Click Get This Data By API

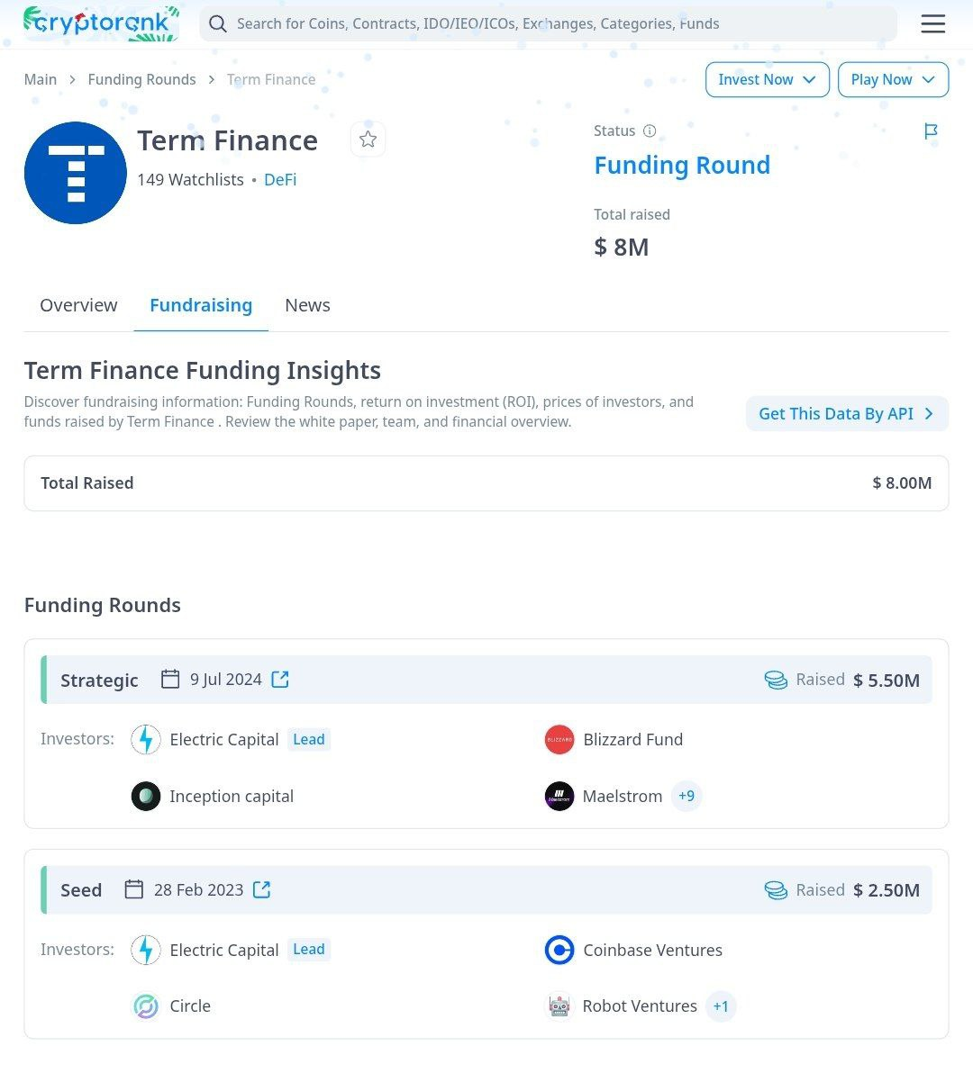tap(847, 414)
